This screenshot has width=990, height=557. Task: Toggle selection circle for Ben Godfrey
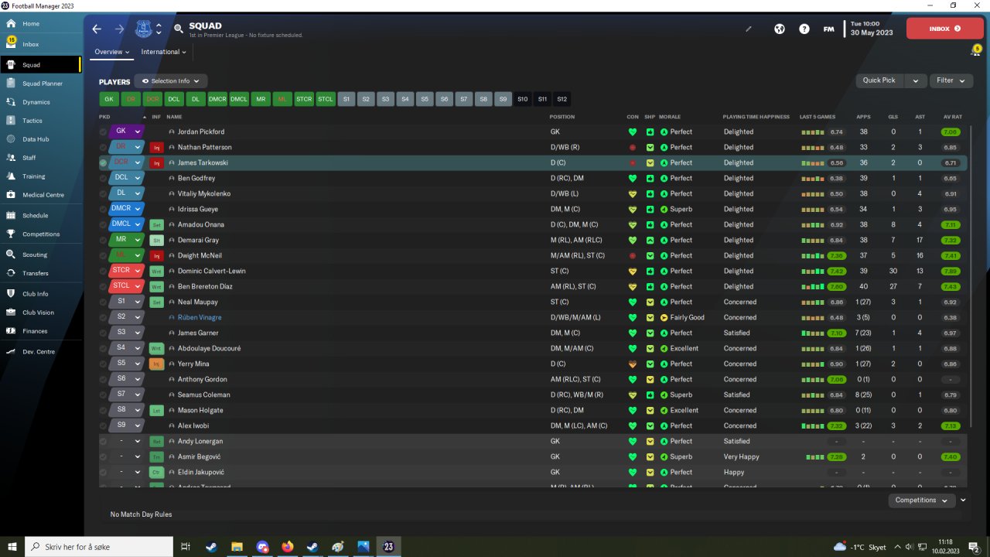click(x=103, y=179)
